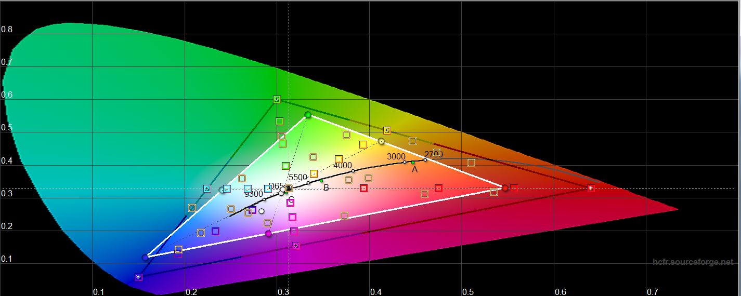This screenshot has width=741, height=296.
Task: Click the measured cyan secondary circle
Action: coord(222,190)
